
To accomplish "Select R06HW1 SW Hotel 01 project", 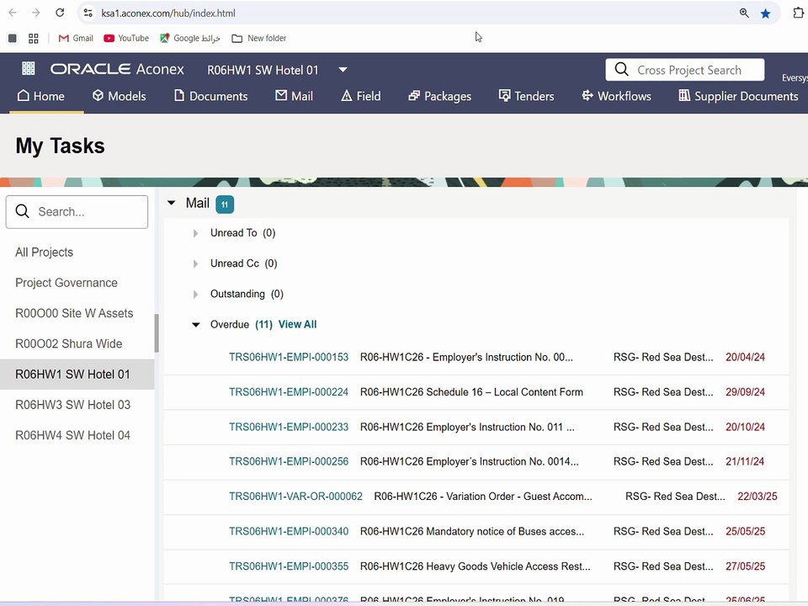I will click(x=77, y=374).
